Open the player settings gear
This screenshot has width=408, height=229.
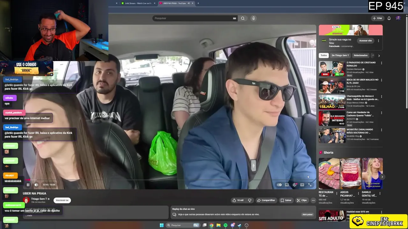click(x=295, y=185)
